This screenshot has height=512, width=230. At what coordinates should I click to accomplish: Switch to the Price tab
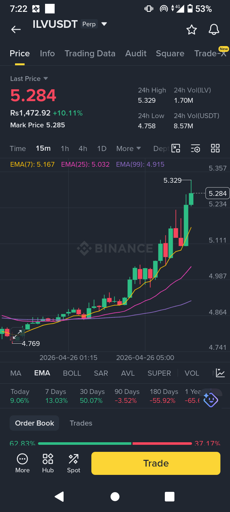tap(20, 53)
